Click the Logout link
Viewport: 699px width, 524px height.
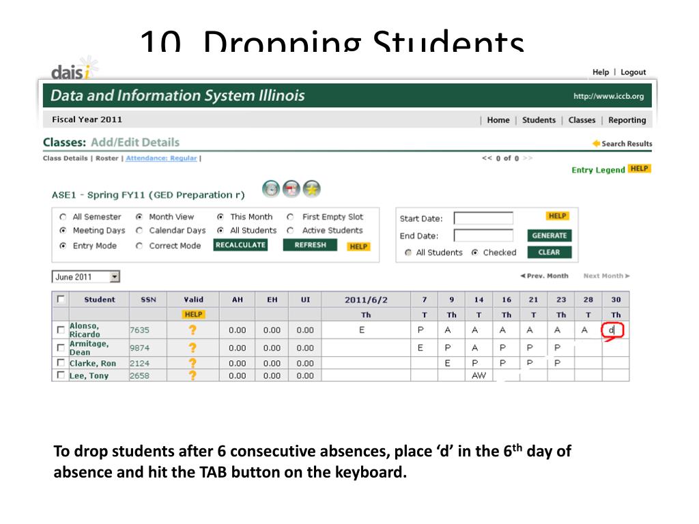tap(633, 72)
